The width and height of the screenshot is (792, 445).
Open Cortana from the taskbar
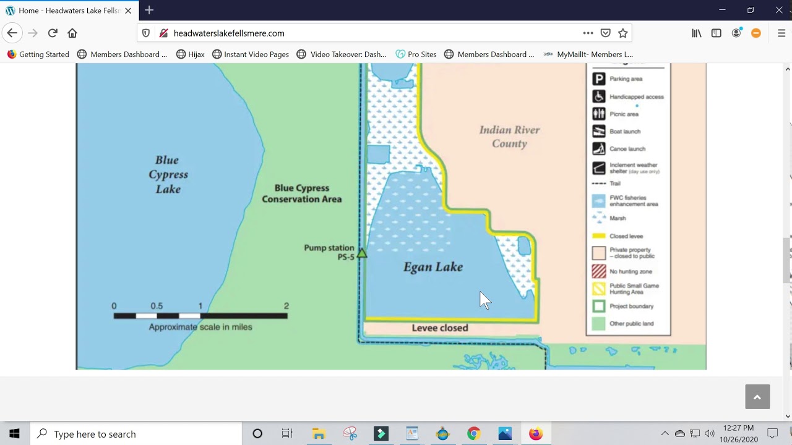pos(257,434)
